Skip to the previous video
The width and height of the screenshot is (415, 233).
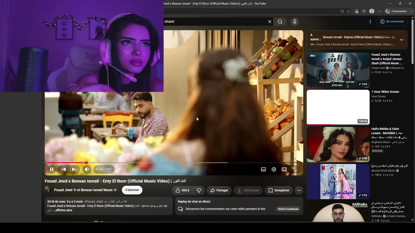[x=64, y=169]
